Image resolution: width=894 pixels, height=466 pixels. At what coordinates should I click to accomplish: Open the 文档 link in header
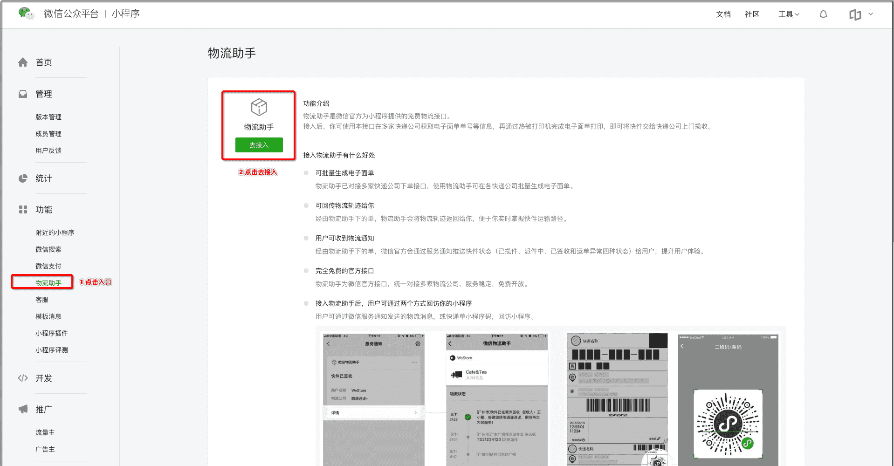coord(723,14)
